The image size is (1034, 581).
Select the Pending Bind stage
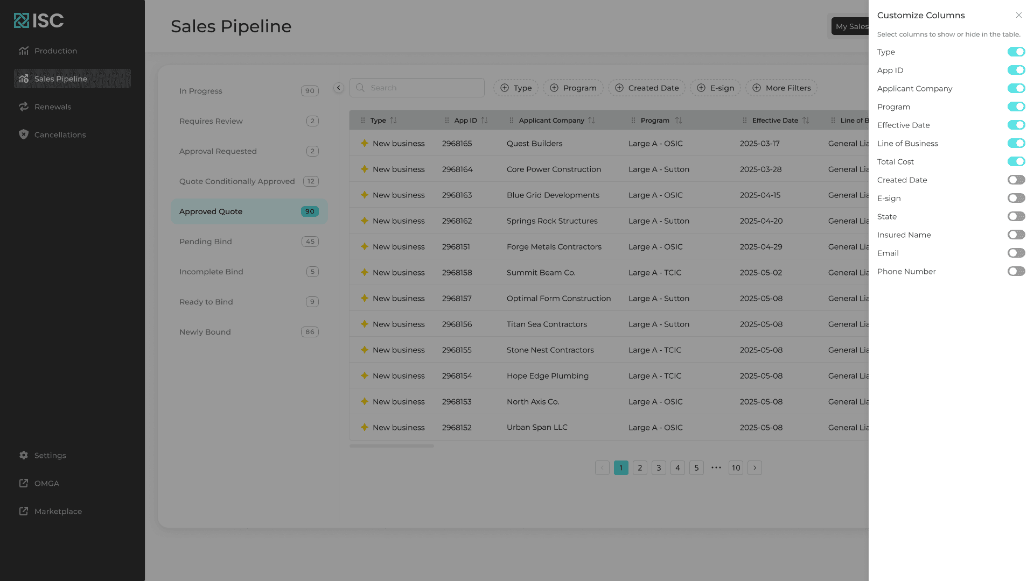click(x=249, y=242)
